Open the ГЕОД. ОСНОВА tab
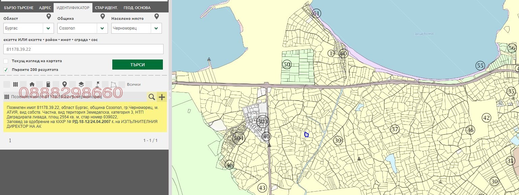Viewport: 519px width, 195px height. point(137,8)
